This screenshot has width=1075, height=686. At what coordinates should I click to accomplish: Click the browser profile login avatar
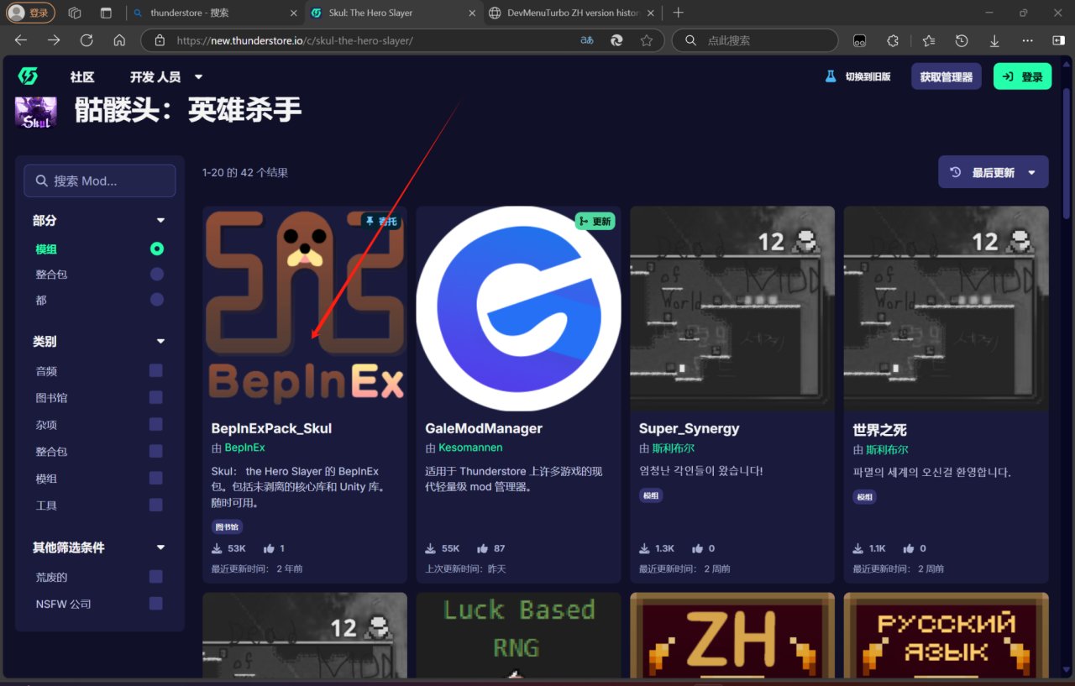30,13
